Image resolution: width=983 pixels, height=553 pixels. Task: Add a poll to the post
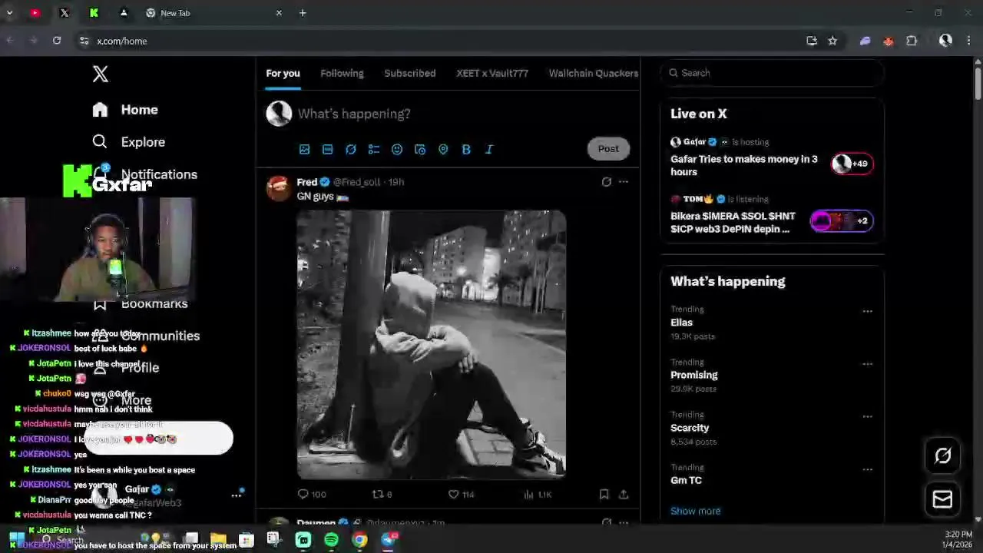pos(373,149)
